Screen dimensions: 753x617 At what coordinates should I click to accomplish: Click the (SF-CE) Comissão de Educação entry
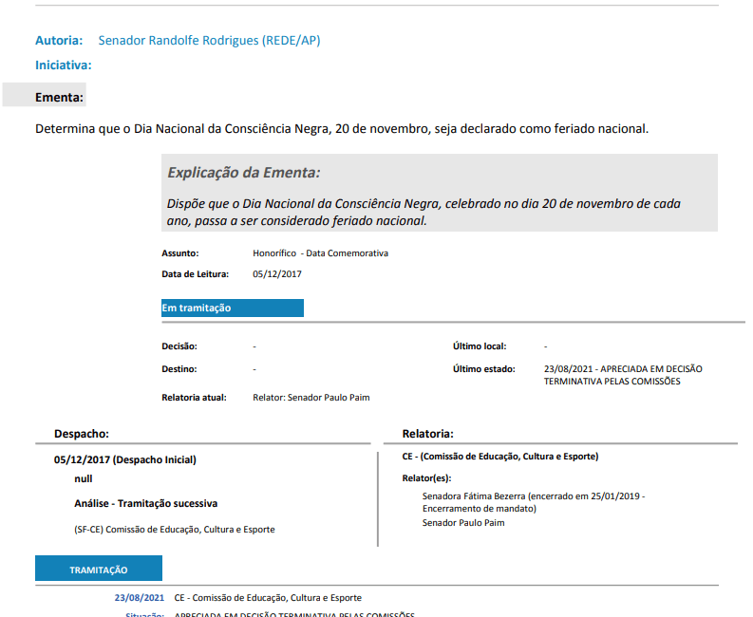click(174, 530)
